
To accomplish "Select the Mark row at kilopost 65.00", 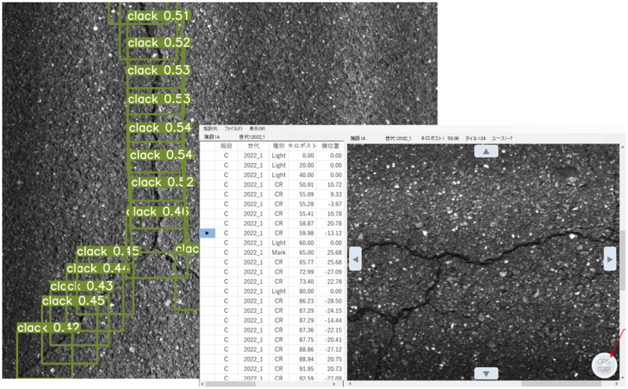I will coord(278,253).
